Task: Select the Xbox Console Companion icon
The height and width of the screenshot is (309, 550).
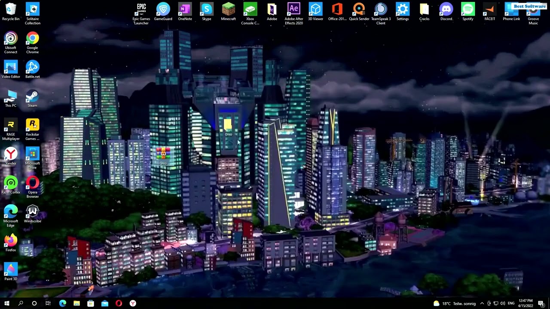Action: [x=250, y=14]
